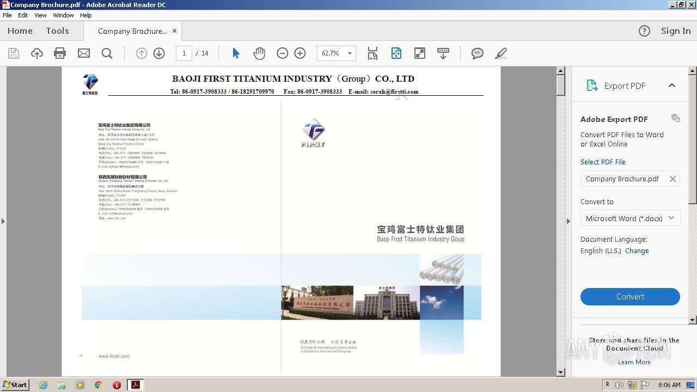The image size is (697, 392).
Task: Print the document with printer icon
Action: click(60, 53)
